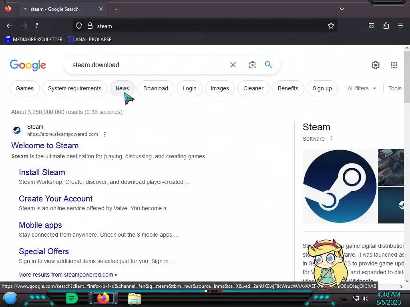Switch to the Images filter
This screenshot has height=307, width=410.
click(220, 88)
